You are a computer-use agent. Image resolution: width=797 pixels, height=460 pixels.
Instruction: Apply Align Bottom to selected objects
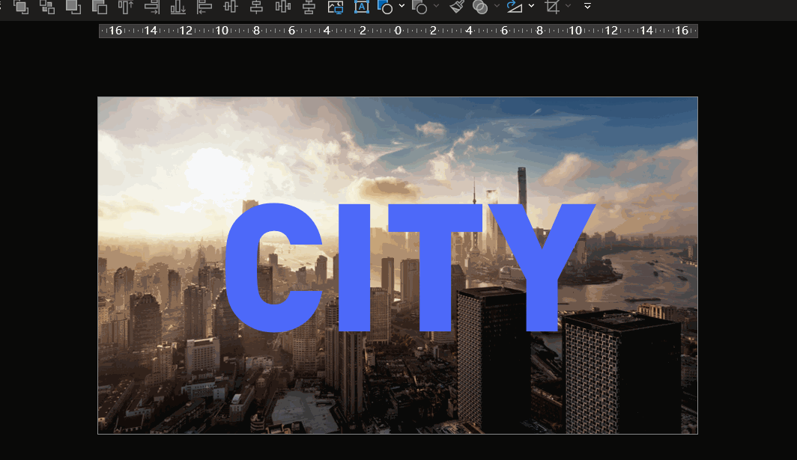tap(178, 7)
